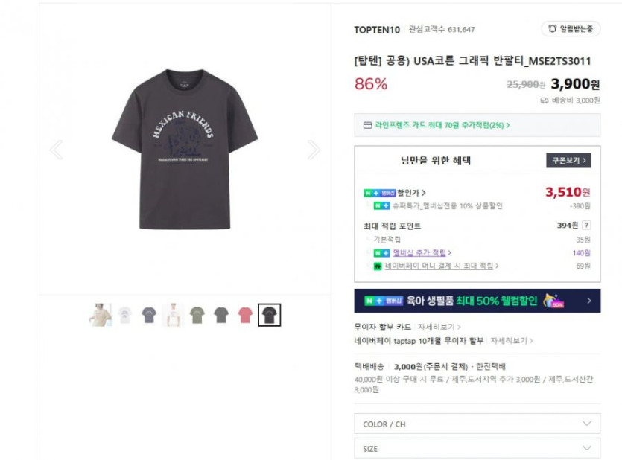Click the arrow on membership banner

[x=589, y=301]
